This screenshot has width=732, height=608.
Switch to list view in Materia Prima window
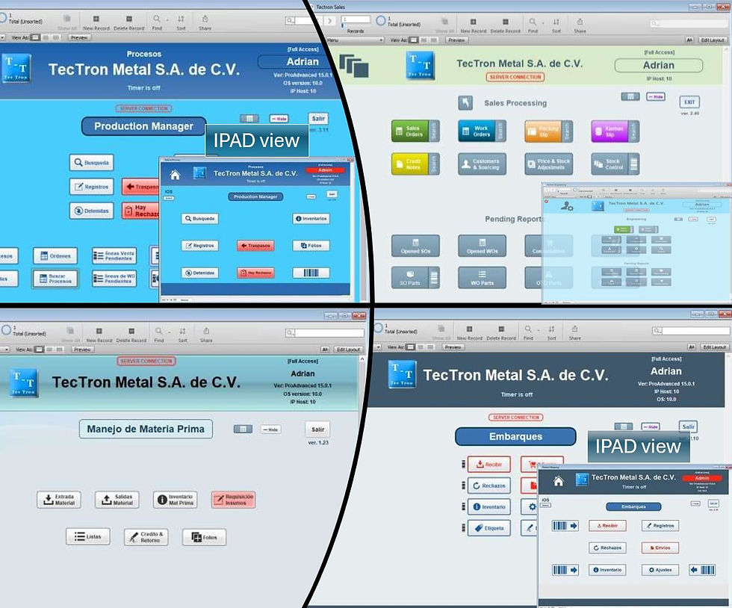(50, 350)
